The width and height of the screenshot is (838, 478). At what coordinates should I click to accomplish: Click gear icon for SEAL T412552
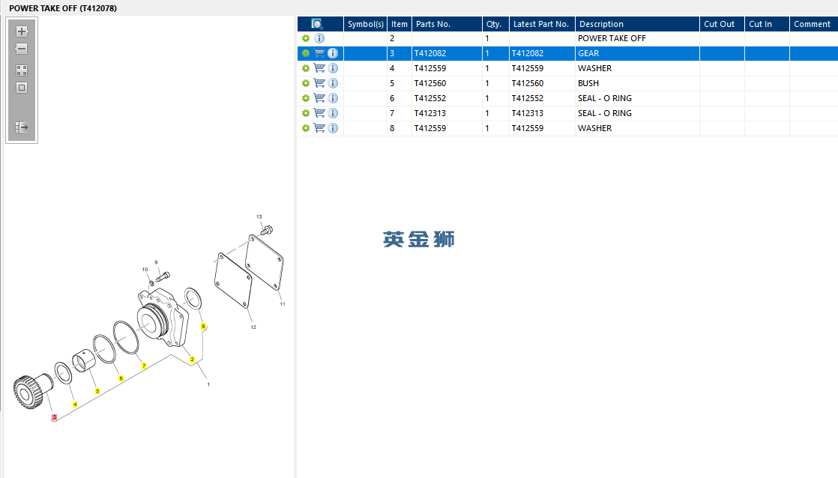[306, 98]
